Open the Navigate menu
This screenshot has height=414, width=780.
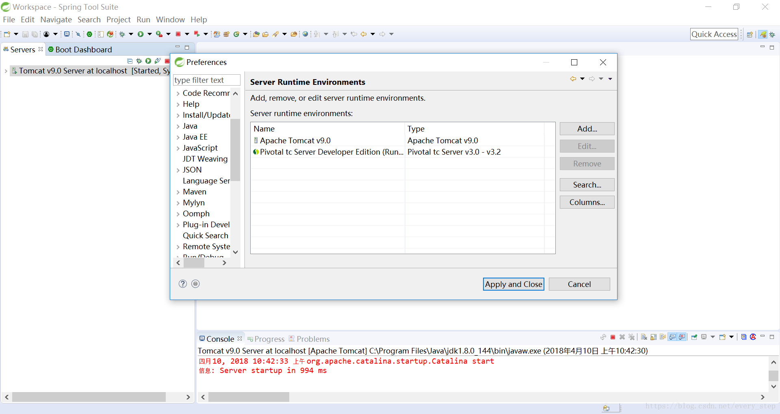click(56, 19)
